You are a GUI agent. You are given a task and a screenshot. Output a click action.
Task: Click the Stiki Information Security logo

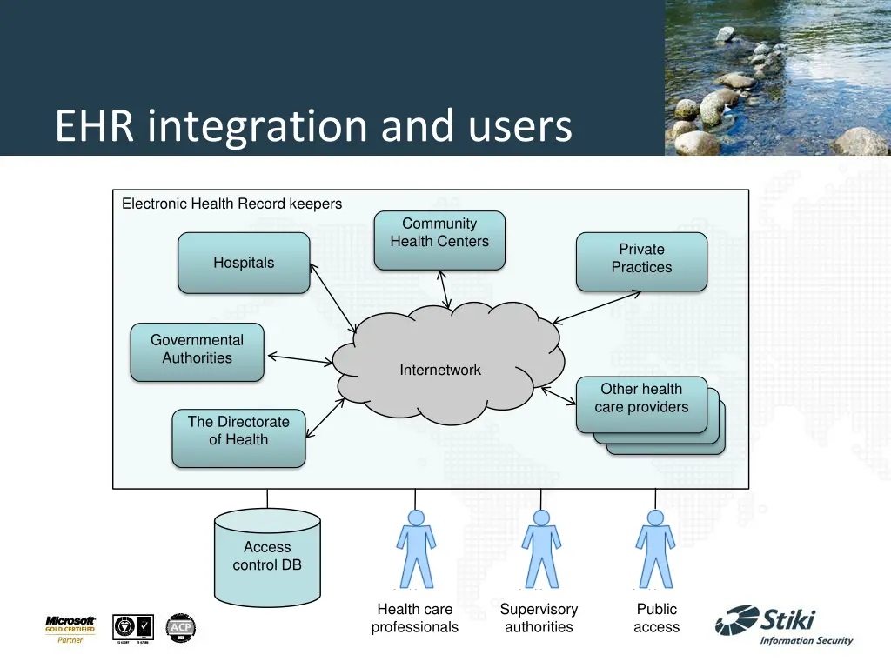[784, 625]
